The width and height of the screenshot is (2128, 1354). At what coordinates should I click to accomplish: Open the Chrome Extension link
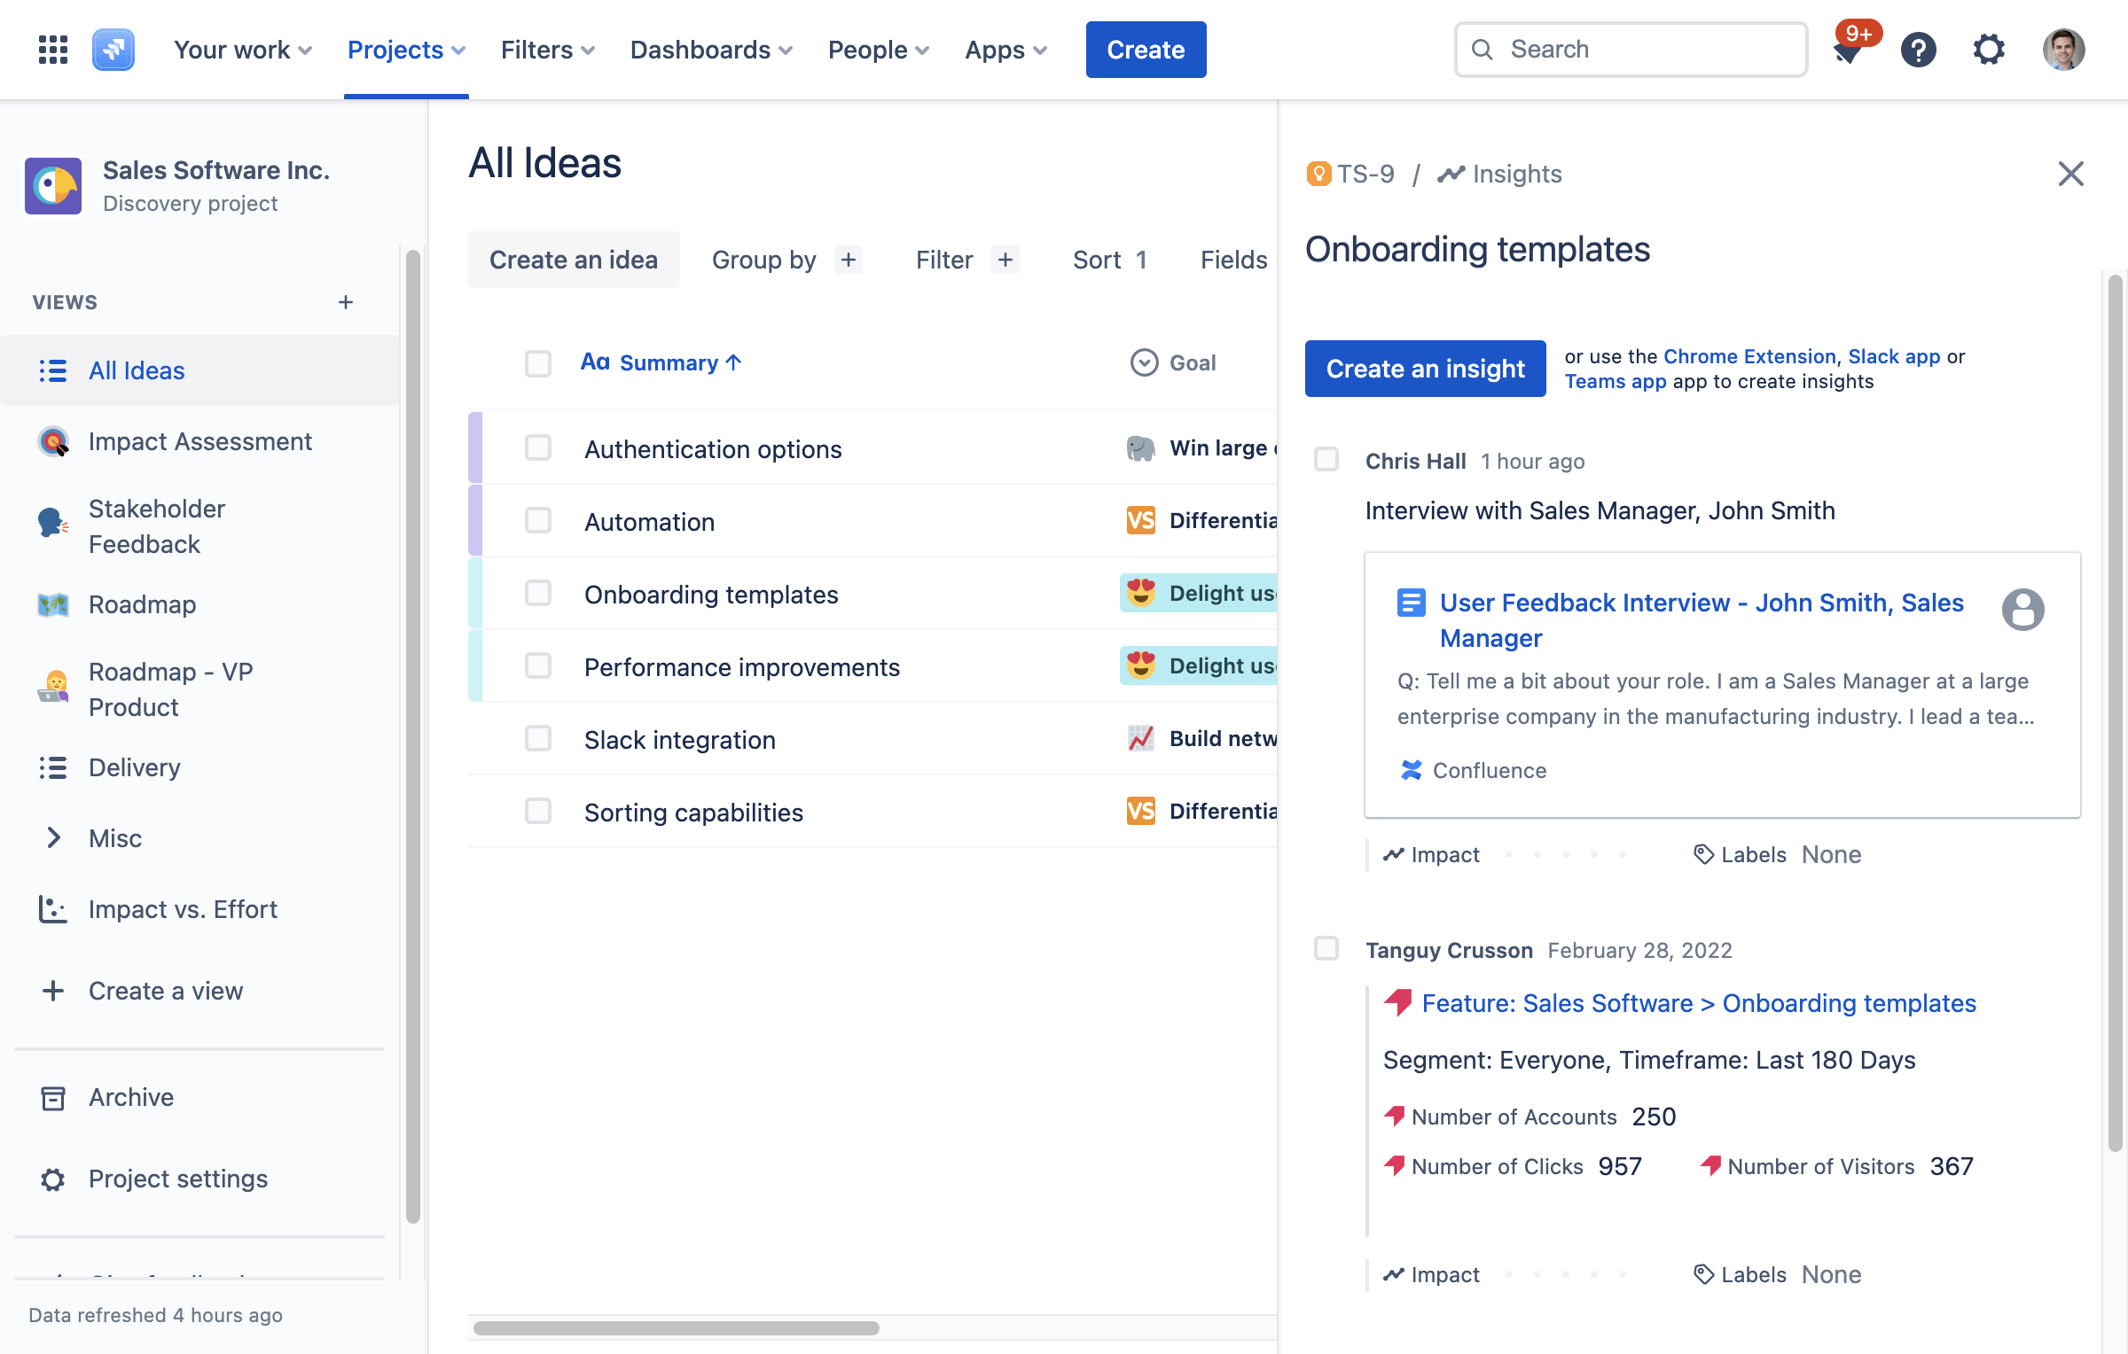tap(1749, 356)
